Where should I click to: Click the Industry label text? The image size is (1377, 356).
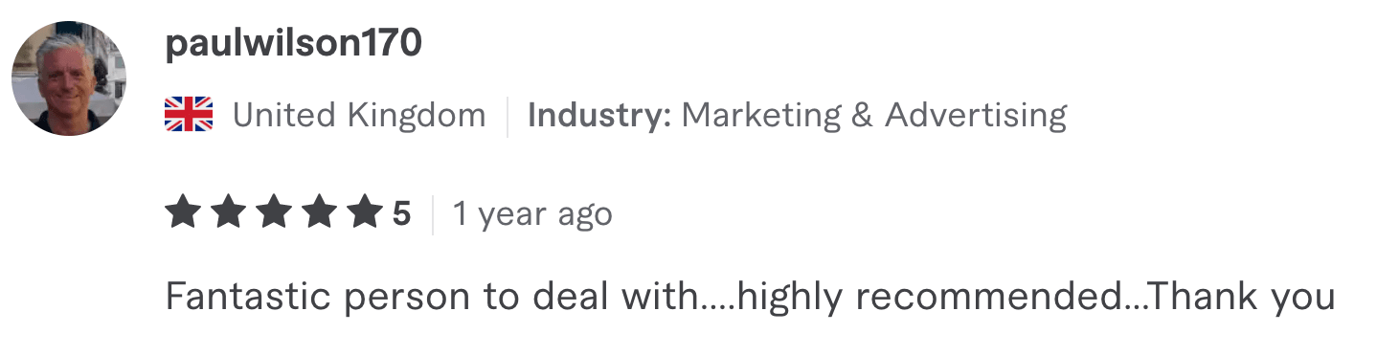599,116
